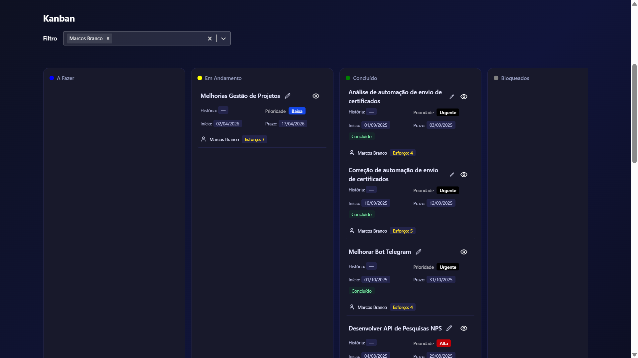Viewport: 638px width, 358px height.
Task: Click assignee icon on Melhorar Bot Telegram card
Action: pos(352,307)
